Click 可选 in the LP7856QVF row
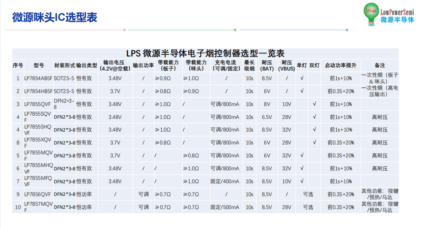 [x=308, y=194]
